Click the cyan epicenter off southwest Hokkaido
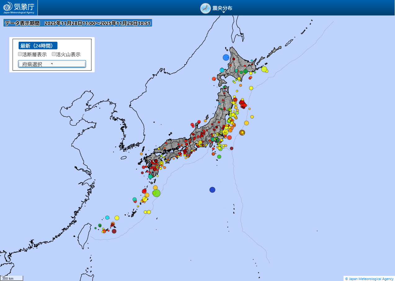The image size is (395, 281). (222, 70)
